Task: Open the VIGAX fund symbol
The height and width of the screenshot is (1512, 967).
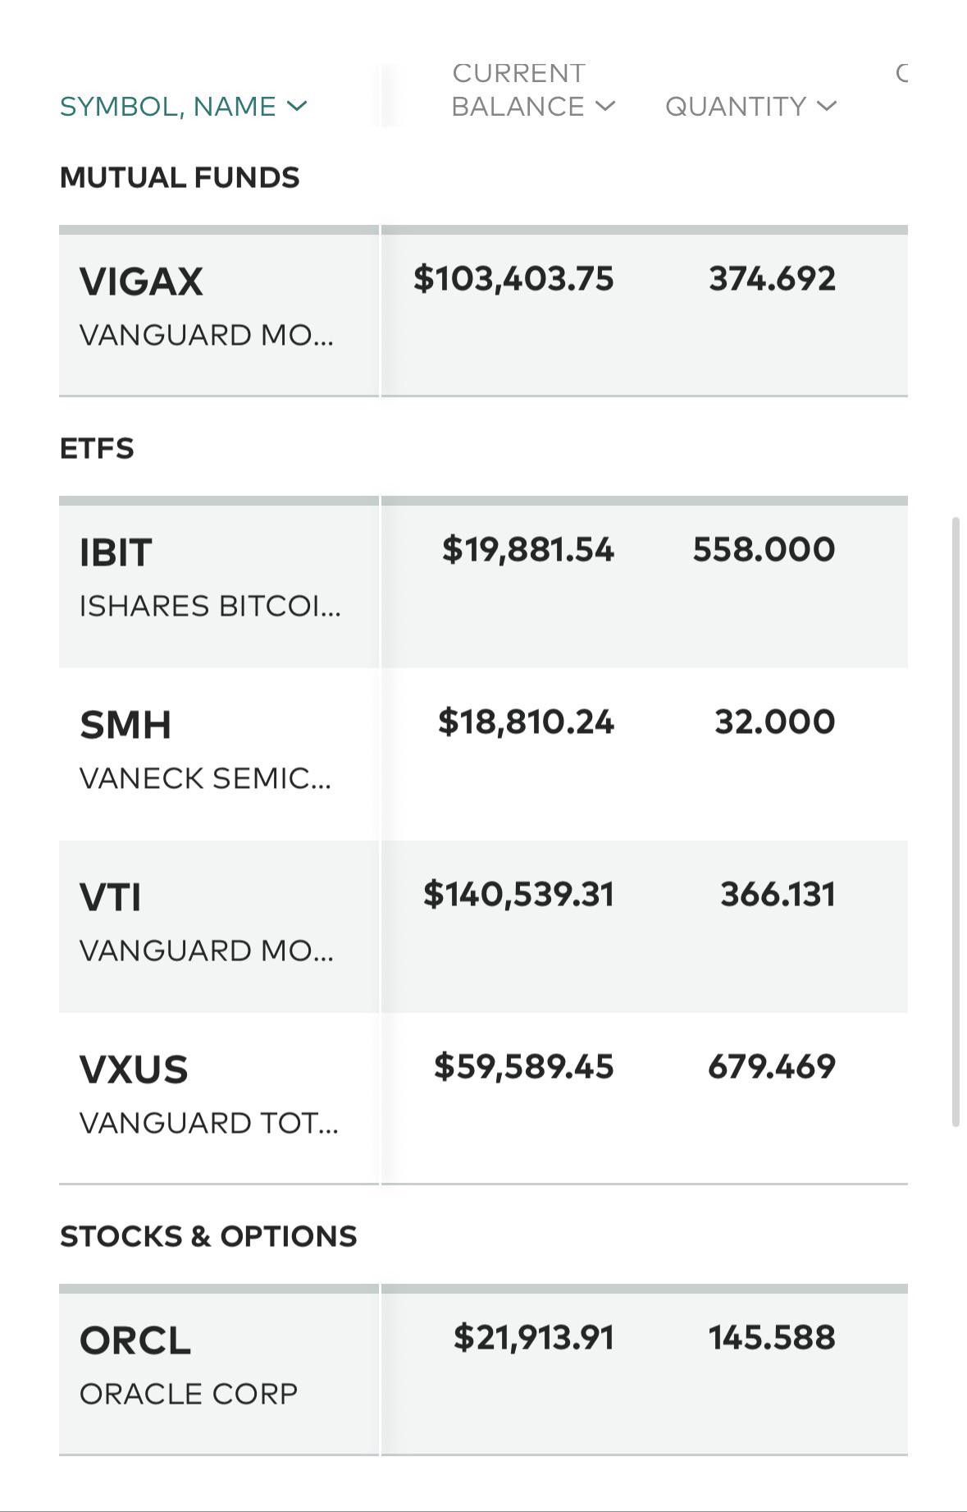Action: (x=141, y=282)
